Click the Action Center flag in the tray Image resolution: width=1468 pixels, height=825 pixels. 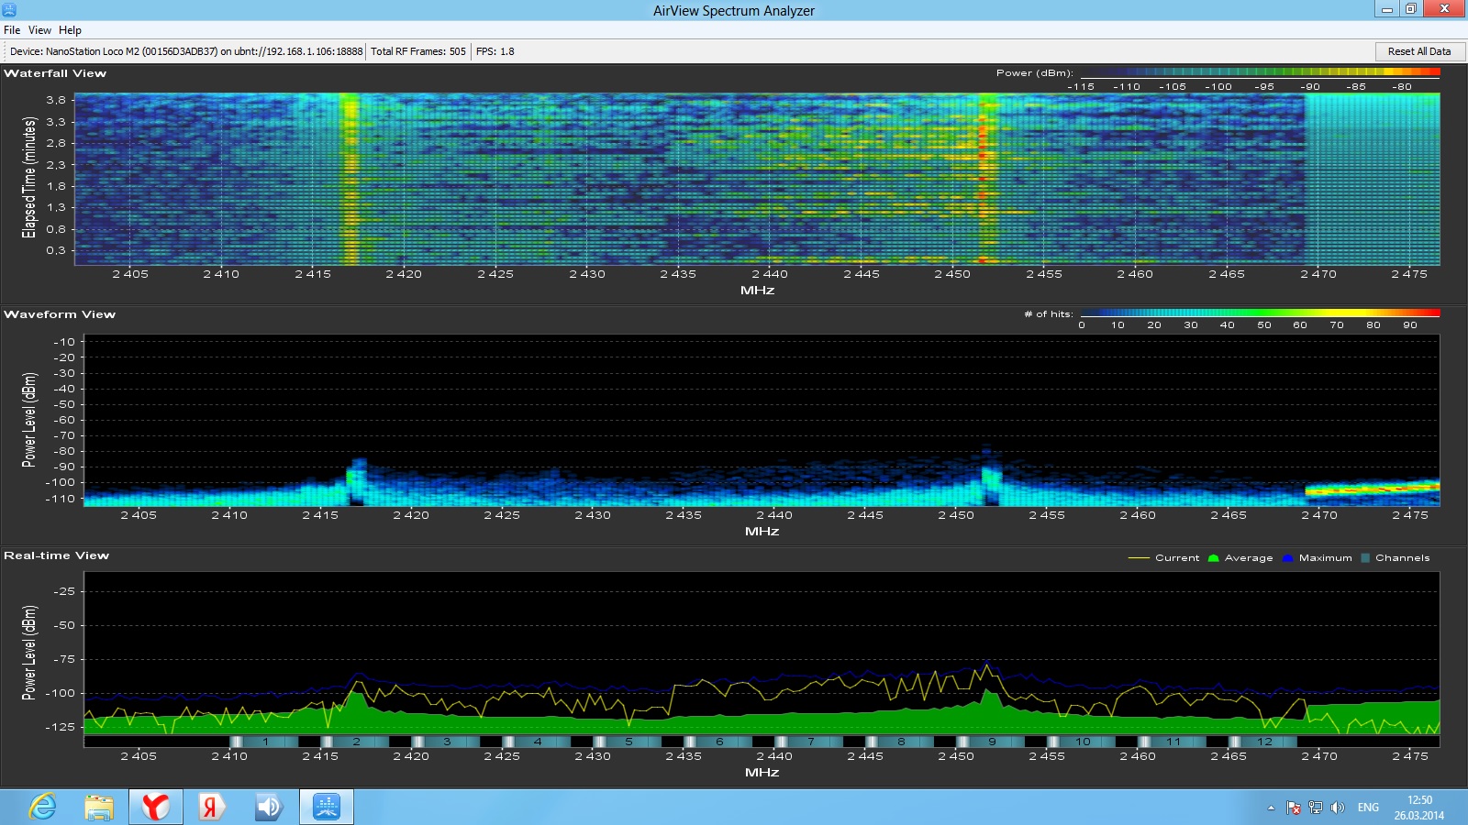[1294, 808]
